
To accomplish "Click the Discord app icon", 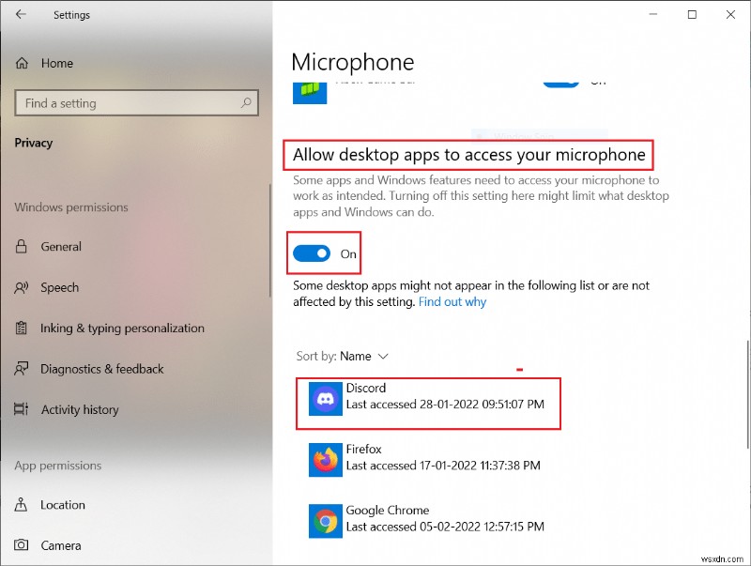I will click(325, 404).
